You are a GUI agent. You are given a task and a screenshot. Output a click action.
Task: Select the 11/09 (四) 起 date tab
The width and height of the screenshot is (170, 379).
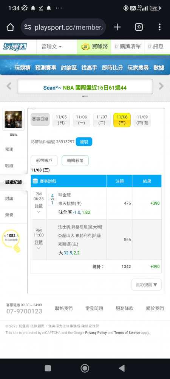[142, 120]
